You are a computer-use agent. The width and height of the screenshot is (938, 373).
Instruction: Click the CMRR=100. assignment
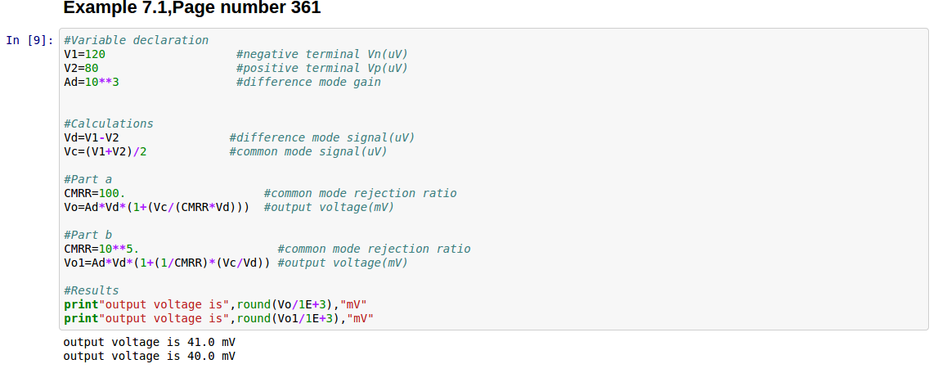point(95,193)
